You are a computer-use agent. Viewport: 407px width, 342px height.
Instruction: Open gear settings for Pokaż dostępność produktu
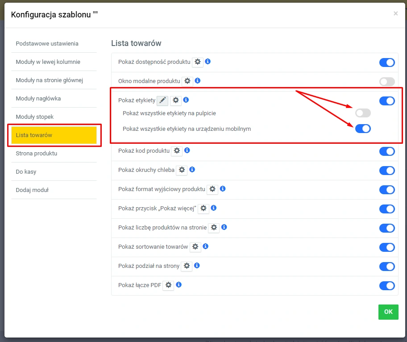click(198, 62)
